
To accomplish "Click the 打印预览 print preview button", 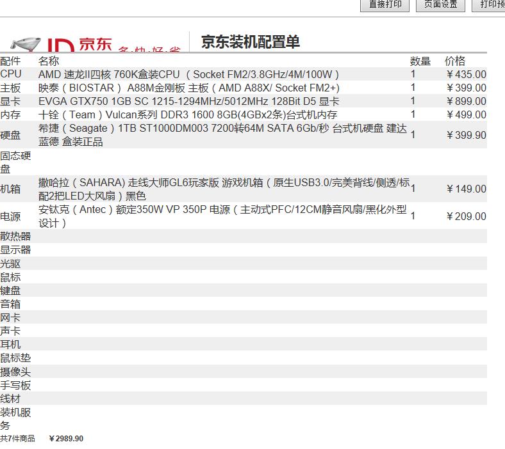I will [488, 5].
